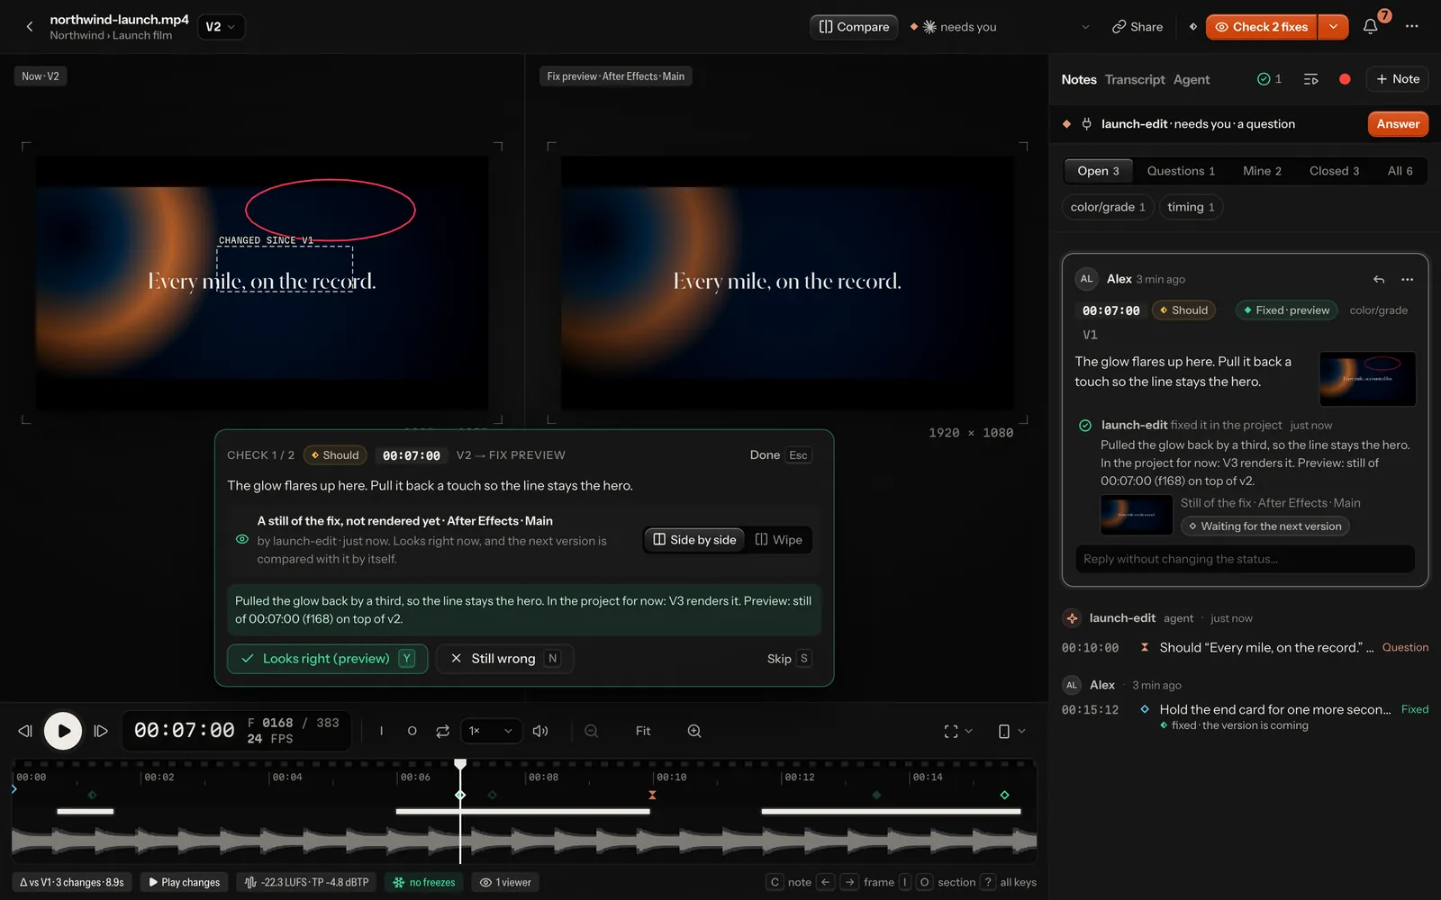Mark the fix as Still wrong

(504, 659)
